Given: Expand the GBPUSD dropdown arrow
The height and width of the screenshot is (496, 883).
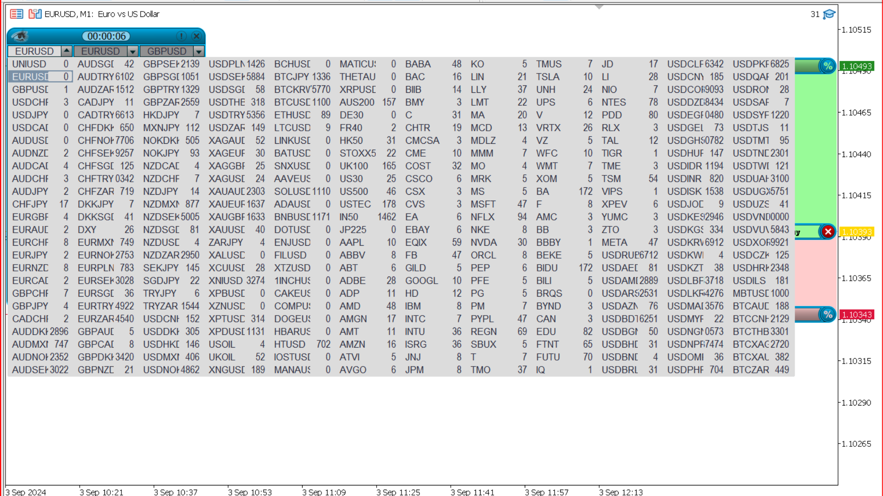Looking at the screenshot, I should coord(199,51).
